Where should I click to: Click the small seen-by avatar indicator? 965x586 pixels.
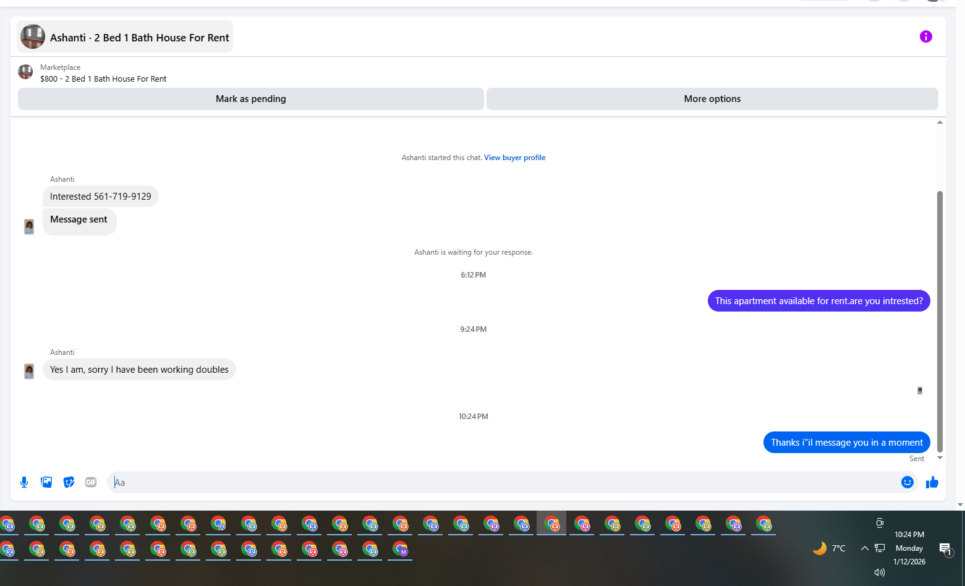(x=920, y=391)
